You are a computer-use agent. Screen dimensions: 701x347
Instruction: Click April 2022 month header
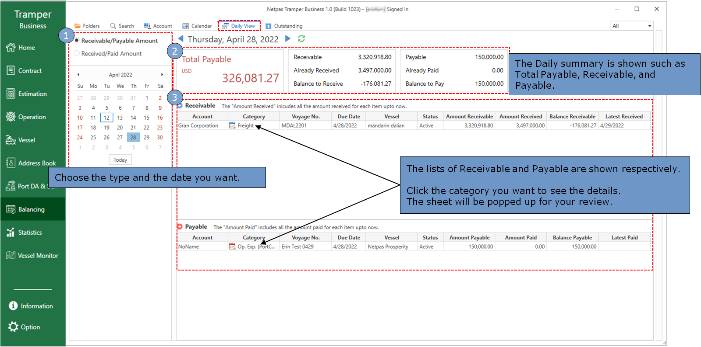click(x=120, y=75)
